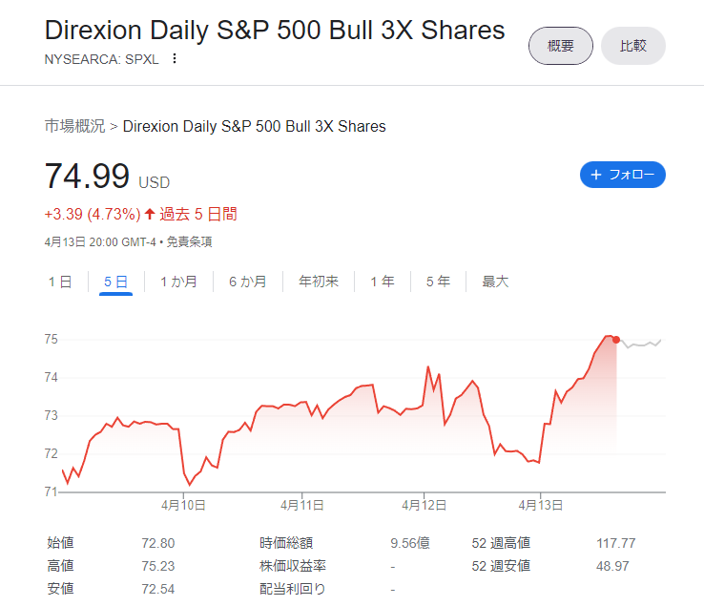Image resolution: width=704 pixels, height=606 pixels.
Task: Click the 4月10日 marker on chart axis
Action: pyautogui.click(x=183, y=506)
